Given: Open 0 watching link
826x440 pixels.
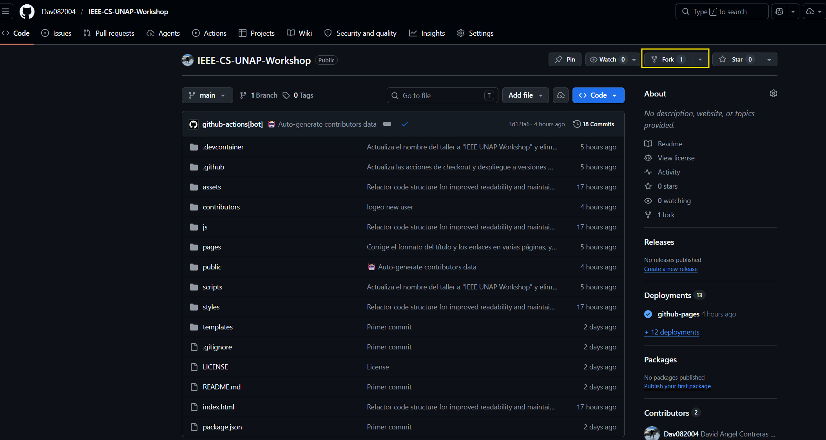Looking at the screenshot, I should 674,201.
